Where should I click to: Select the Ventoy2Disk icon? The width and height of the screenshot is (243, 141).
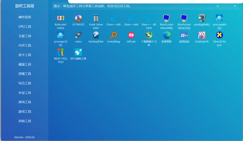(x=96, y=35)
